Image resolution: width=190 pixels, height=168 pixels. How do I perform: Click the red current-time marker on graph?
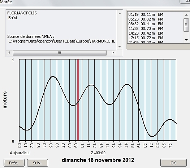point(78,100)
